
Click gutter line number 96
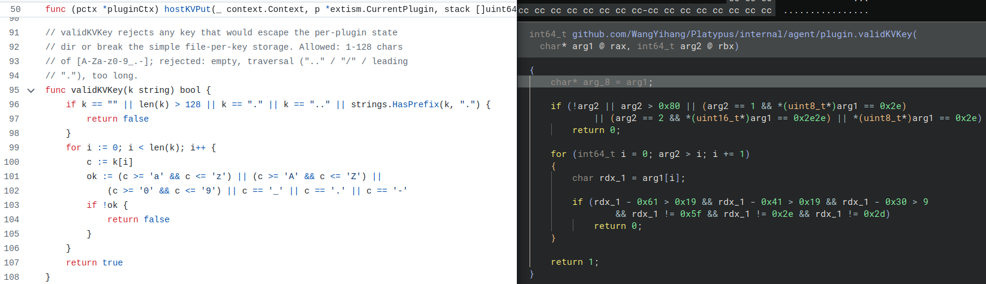coord(14,105)
